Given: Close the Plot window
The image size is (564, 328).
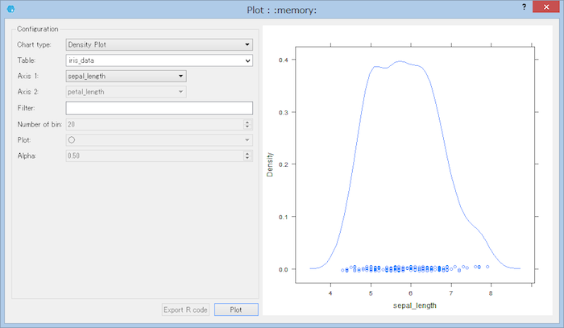Looking at the screenshot, I should click(x=546, y=6).
